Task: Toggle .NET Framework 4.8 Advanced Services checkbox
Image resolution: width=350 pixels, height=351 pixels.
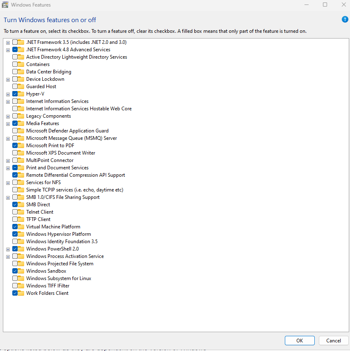Action: [x=15, y=50]
